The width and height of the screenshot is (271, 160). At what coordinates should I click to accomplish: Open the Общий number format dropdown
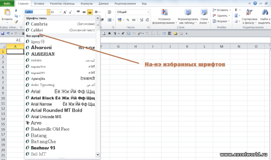pos(148,12)
